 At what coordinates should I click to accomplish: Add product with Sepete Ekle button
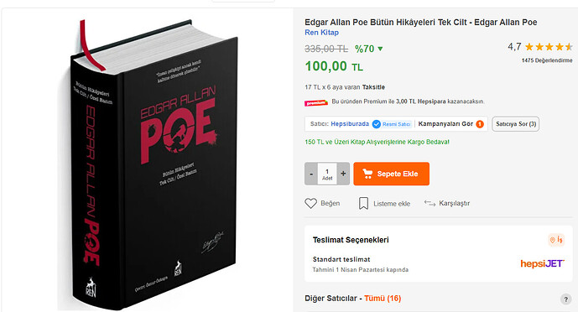point(391,174)
